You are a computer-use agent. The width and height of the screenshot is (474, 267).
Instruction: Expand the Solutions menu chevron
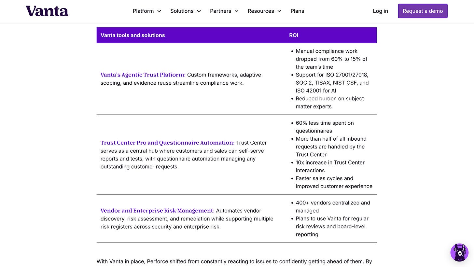(x=199, y=11)
